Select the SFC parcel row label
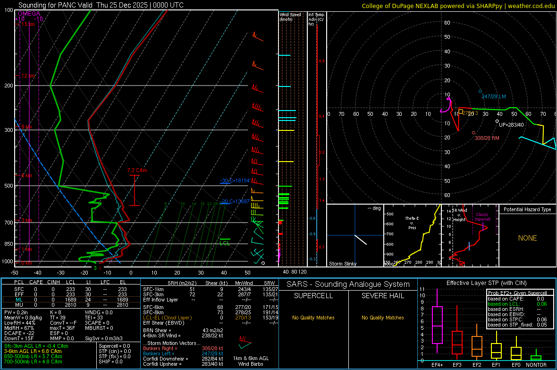Image resolution: width=557 pixels, height=370 pixels. (x=19, y=289)
